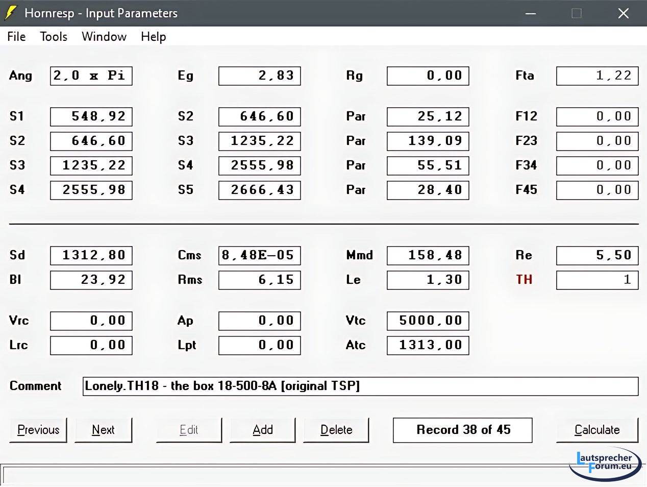Click the Comment text box
The width and height of the screenshot is (647, 487).
(360, 386)
